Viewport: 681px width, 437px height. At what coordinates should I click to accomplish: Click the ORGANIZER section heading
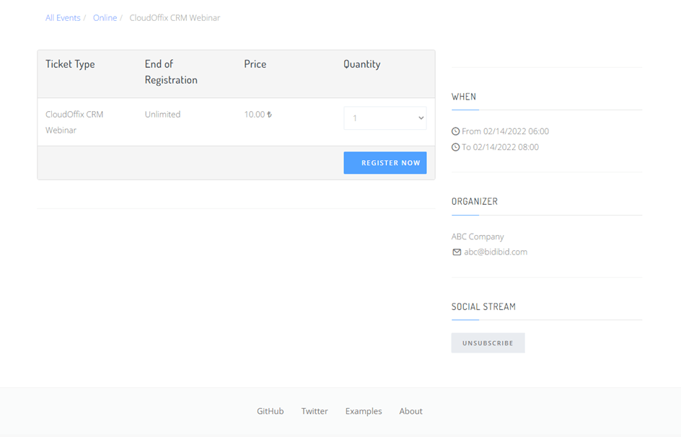475,201
